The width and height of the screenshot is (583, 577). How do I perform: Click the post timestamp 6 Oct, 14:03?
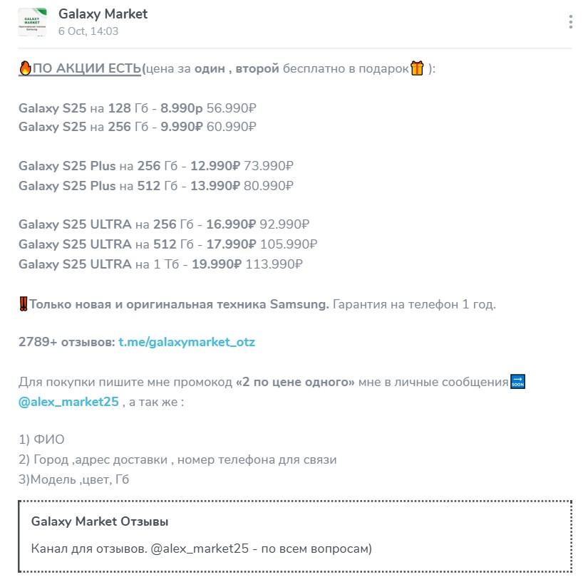click(x=88, y=31)
